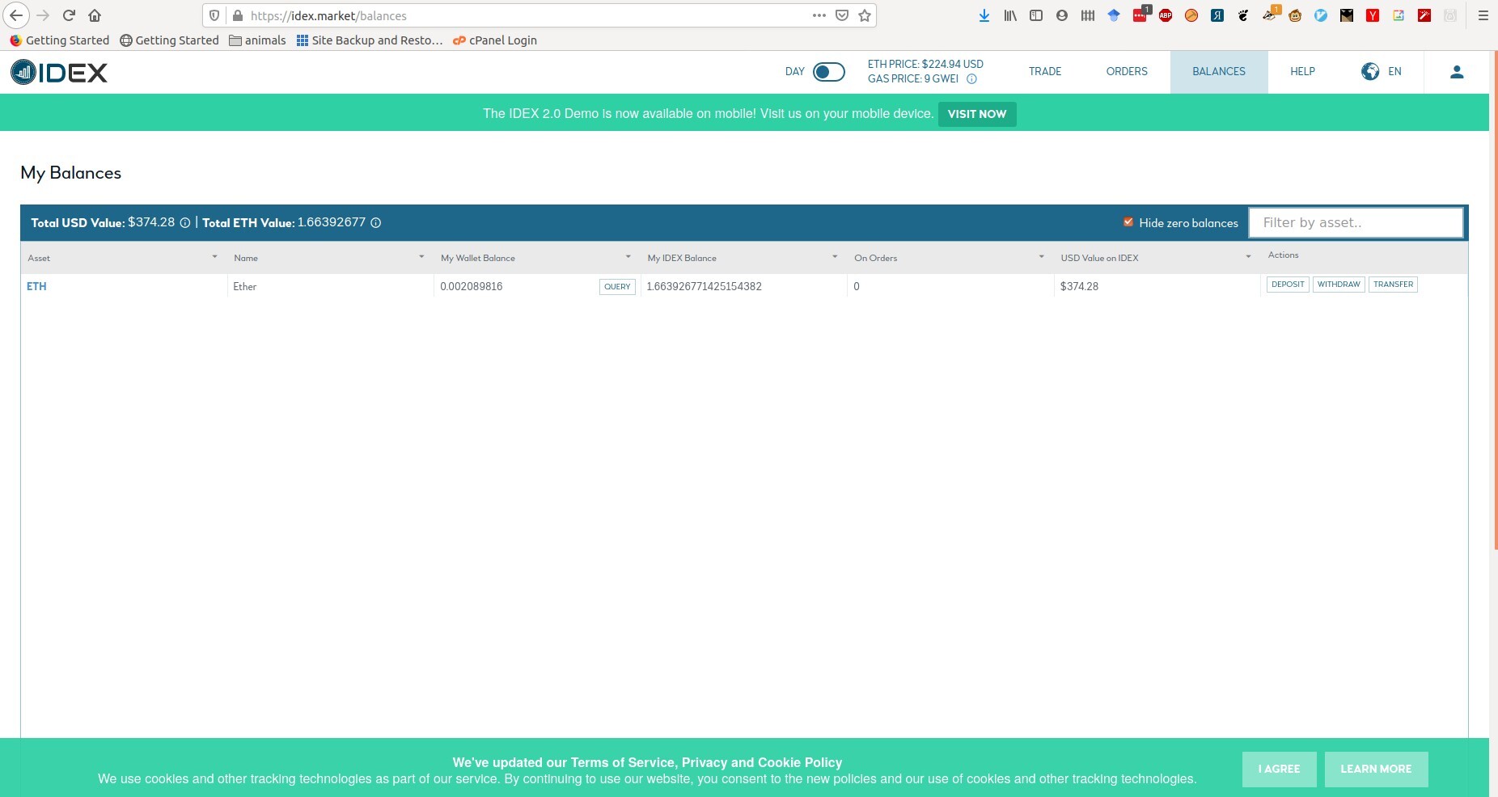Click the WITHDRAW button for ETH
The height and width of the screenshot is (797, 1498).
pos(1338,285)
